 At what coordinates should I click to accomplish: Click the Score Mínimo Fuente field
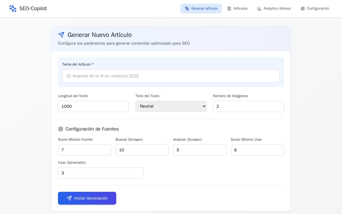click(85, 150)
